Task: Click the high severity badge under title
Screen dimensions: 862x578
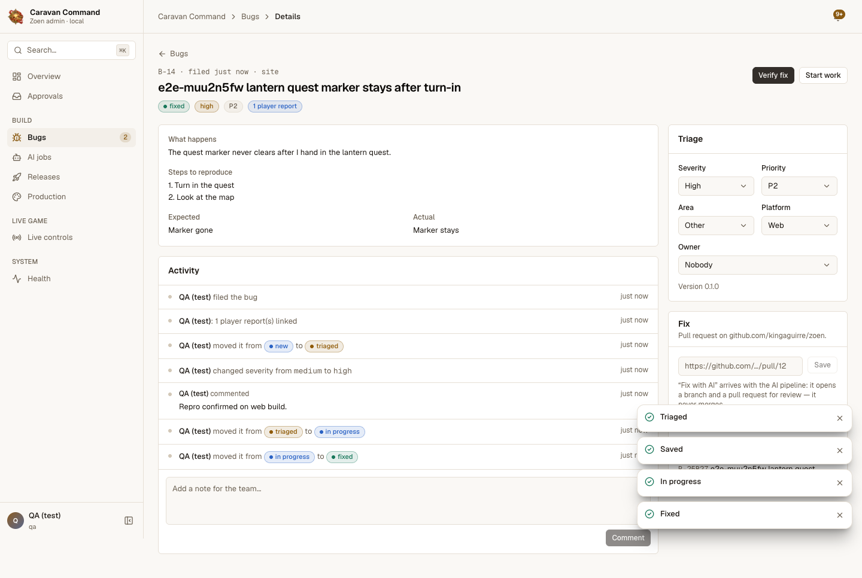Action: pyautogui.click(x=207, y=107)
